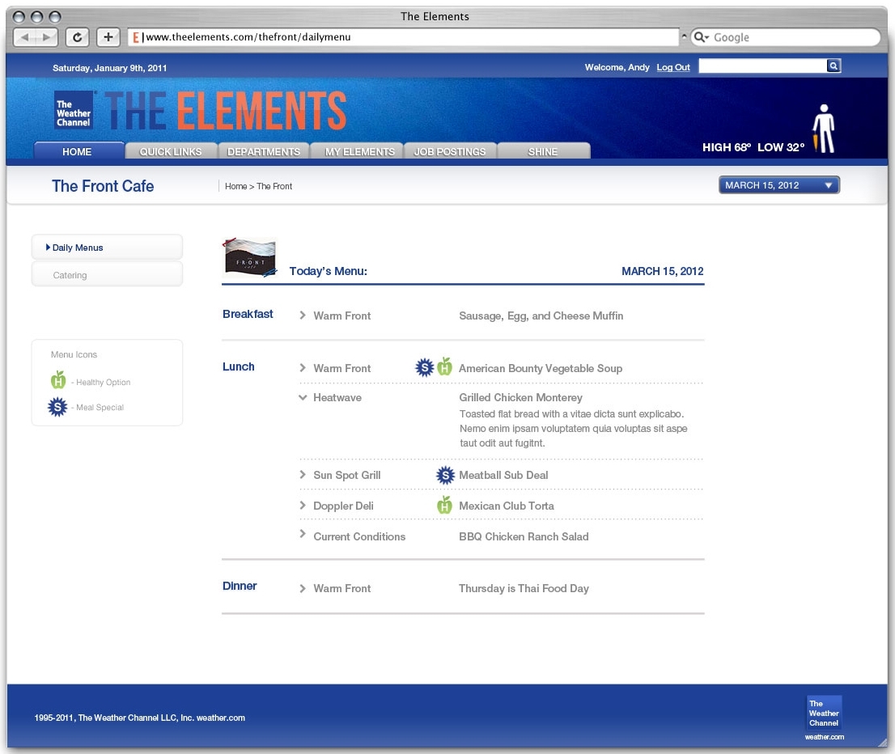Viewport: 895px width, 754px height.
Task: Expand Dinner Warm Front station chevron
Action: 303,588
